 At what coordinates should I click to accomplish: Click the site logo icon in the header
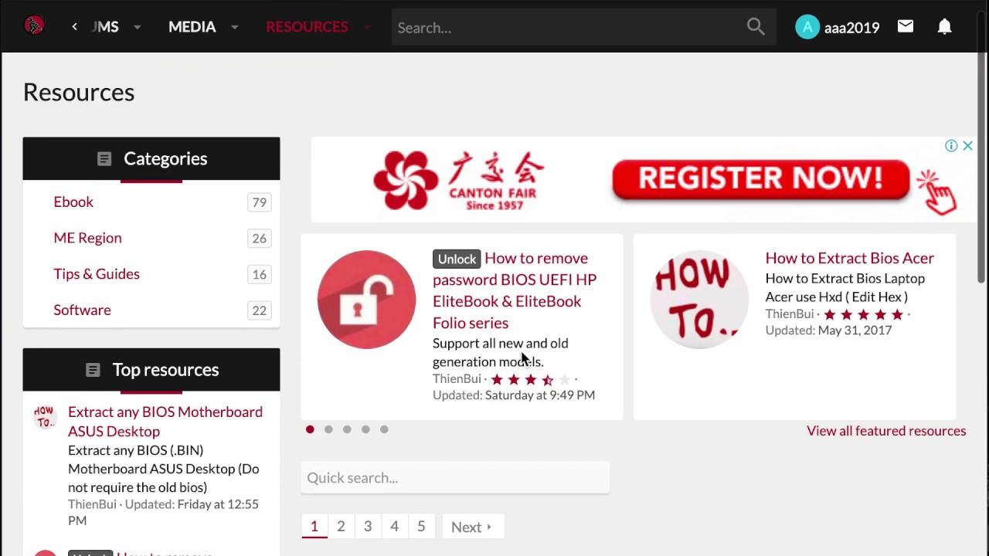coord(34,26)
